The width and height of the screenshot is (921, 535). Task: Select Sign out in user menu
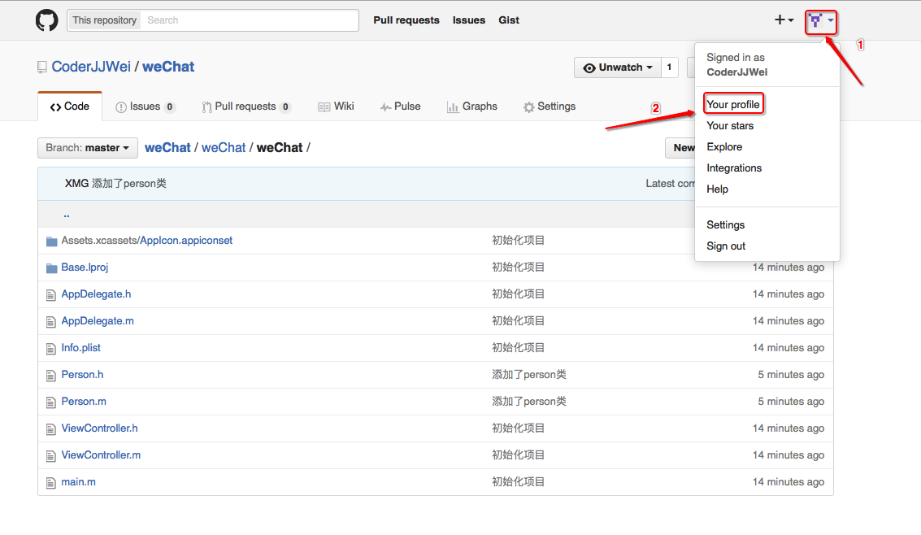[x=726, y=246]
